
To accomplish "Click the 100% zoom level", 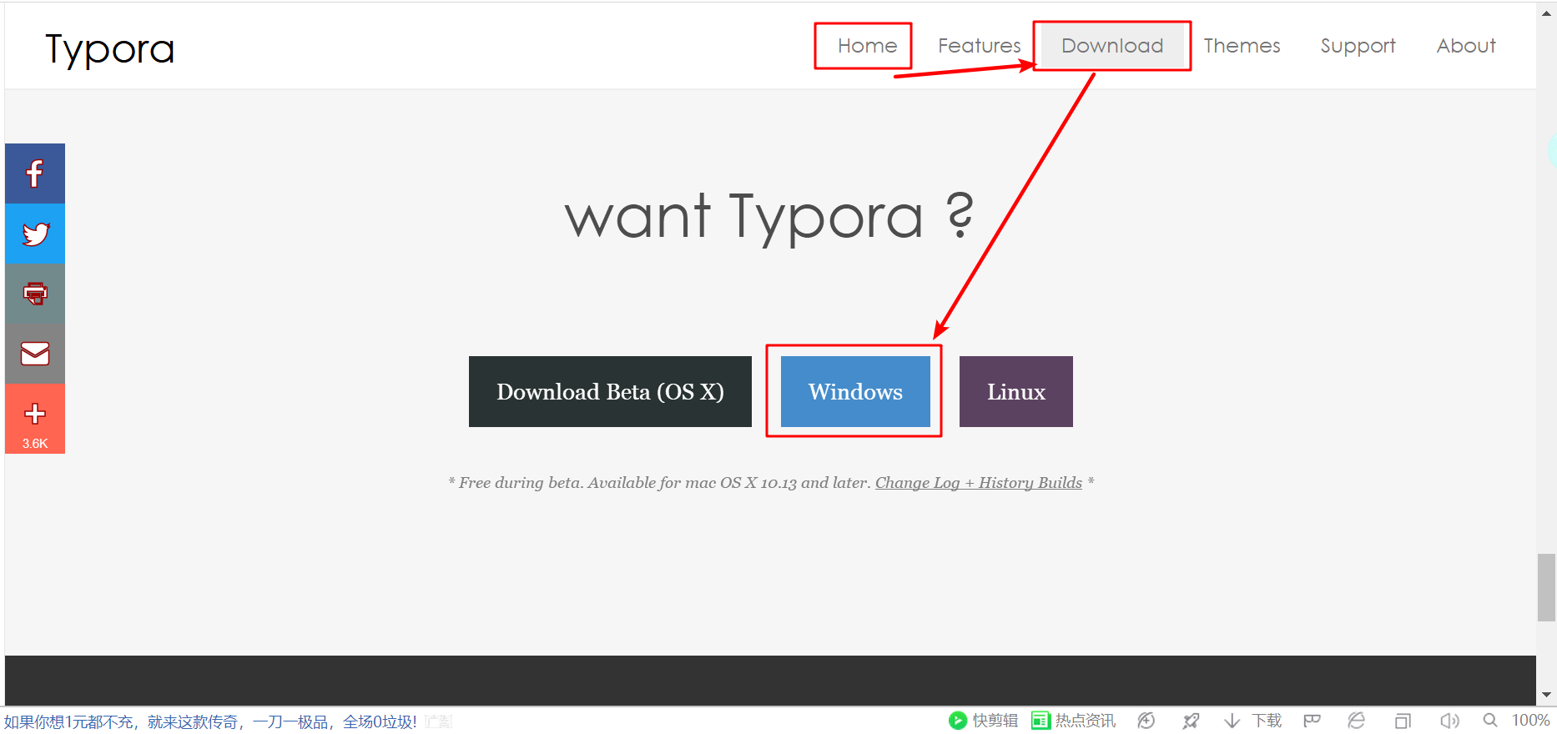I will tap(1530, 721).
